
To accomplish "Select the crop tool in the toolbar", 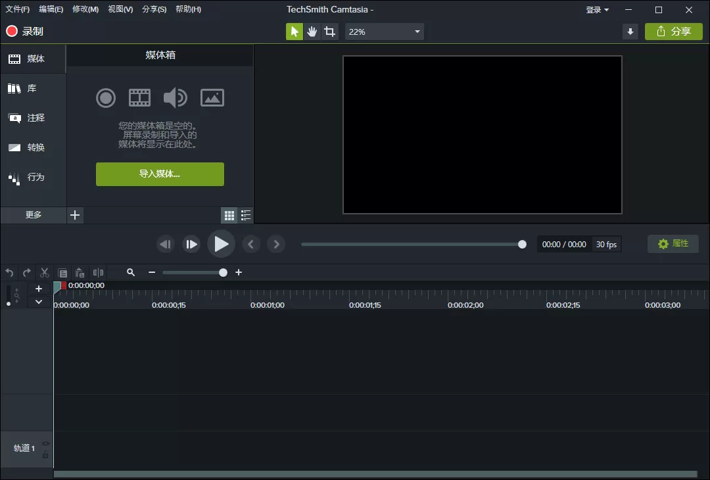I will [329, 31].
